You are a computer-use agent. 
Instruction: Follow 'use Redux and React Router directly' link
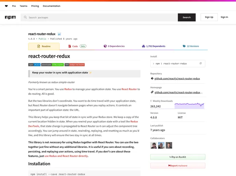66,156
